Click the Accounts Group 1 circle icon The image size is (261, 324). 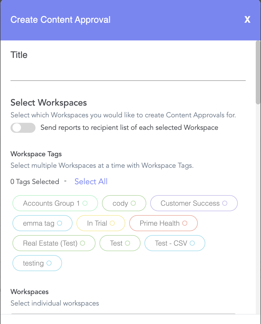click(x=85, y=203)
